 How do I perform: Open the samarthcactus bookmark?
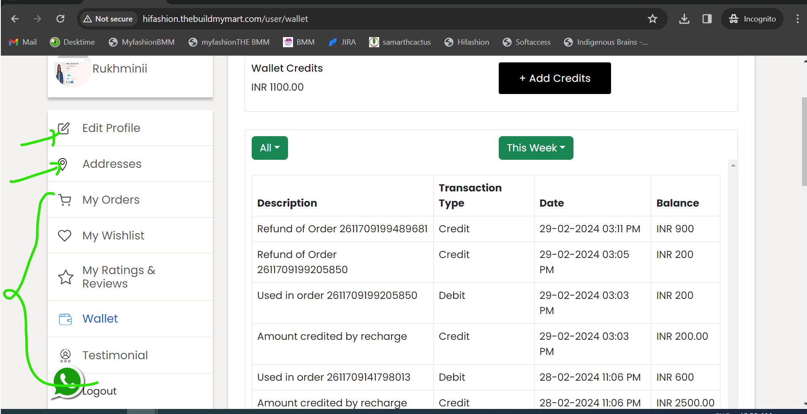click(x=400, y=42)
